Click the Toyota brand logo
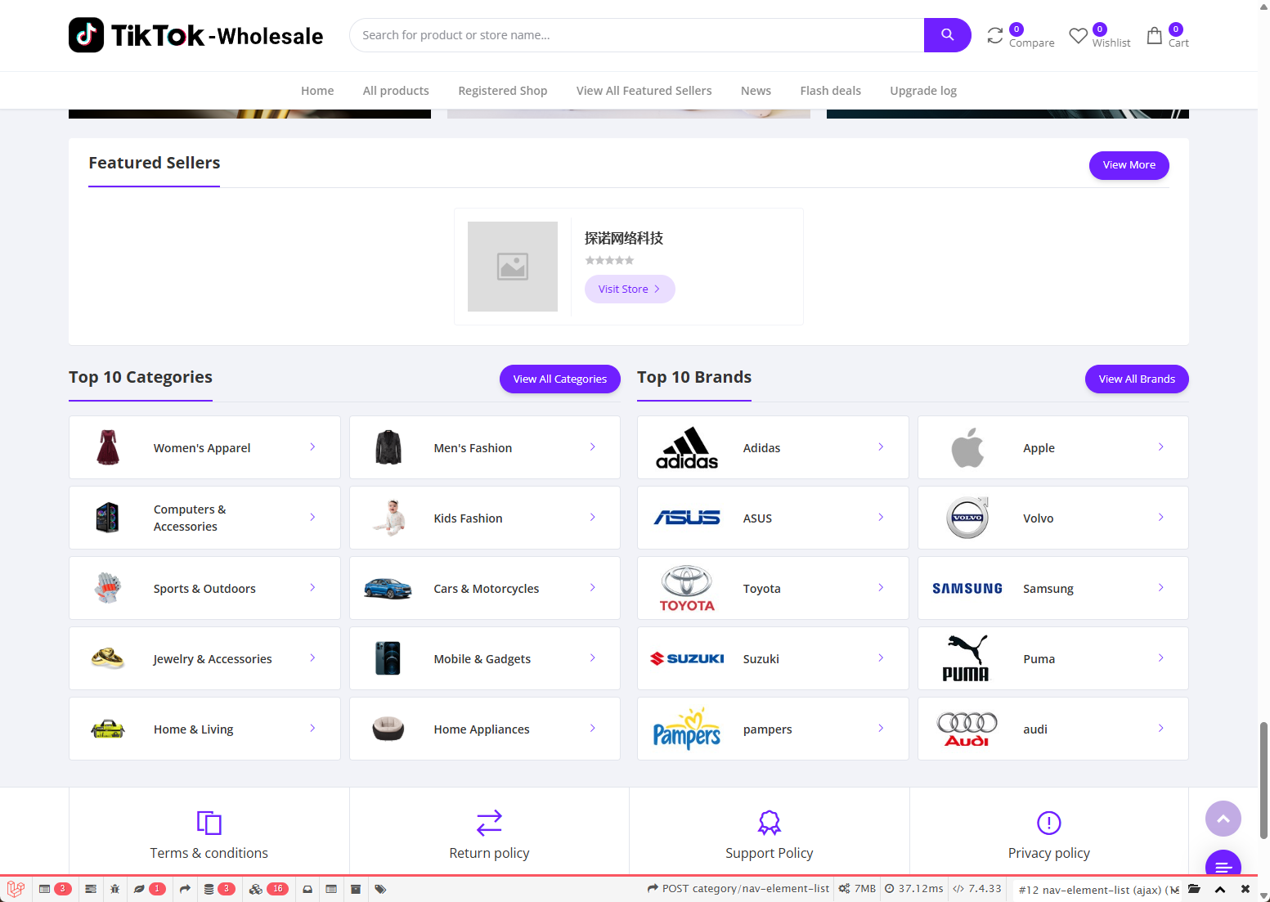The width and height of the screenshot is (1270, 902). 687,589
